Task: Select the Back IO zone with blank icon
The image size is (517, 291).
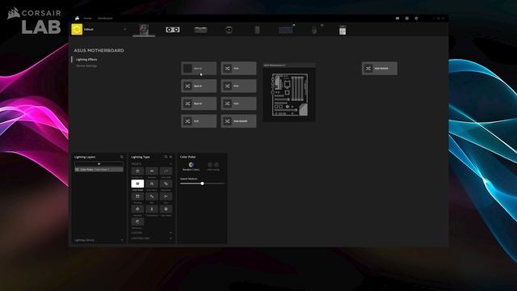Action: tap(199, 68)
